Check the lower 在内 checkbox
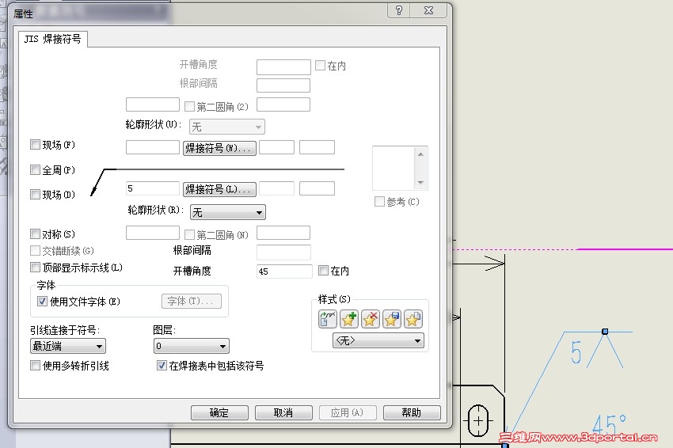Viewport: 673px width, 448px height. 323,271
